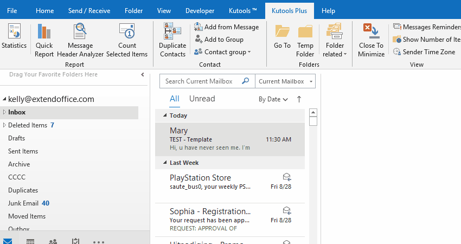Viewport: 461px width, 244px height.
Task: Switch to the Developer tab
Action: click(200, 11)
